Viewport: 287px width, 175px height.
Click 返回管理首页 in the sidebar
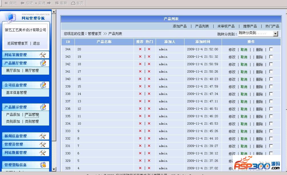pyautogui.click(x=17, y=43)
